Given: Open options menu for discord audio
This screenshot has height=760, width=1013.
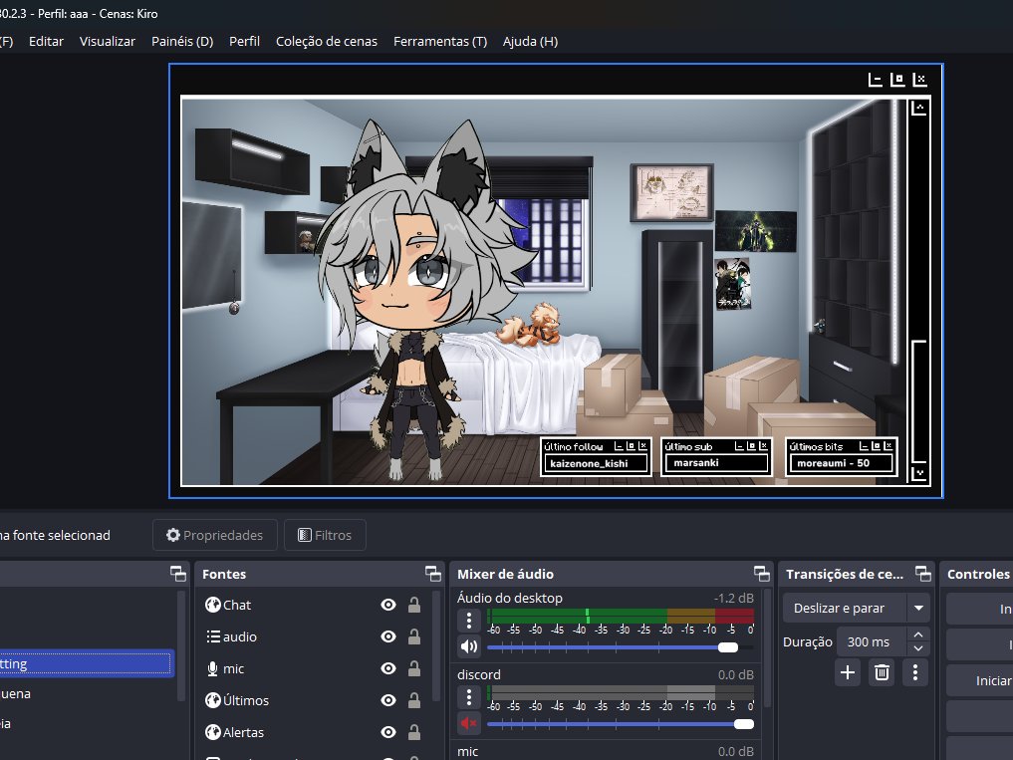Looking at the screenshot, I should 469,697.
